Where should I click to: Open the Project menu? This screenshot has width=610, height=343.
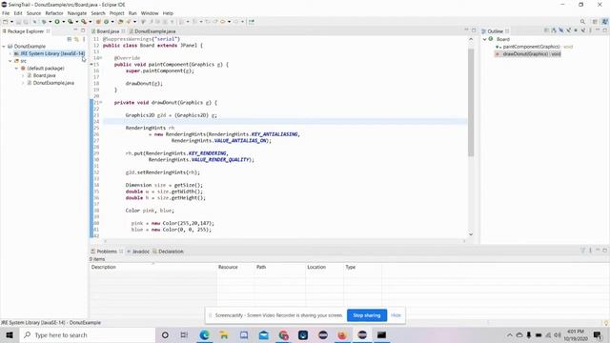pos(116,13)
